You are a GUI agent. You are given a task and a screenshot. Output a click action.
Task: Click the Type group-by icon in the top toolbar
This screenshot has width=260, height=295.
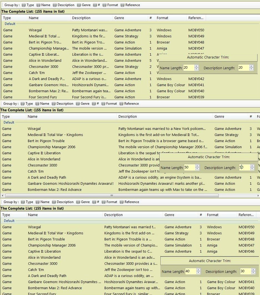pos(24,5)
